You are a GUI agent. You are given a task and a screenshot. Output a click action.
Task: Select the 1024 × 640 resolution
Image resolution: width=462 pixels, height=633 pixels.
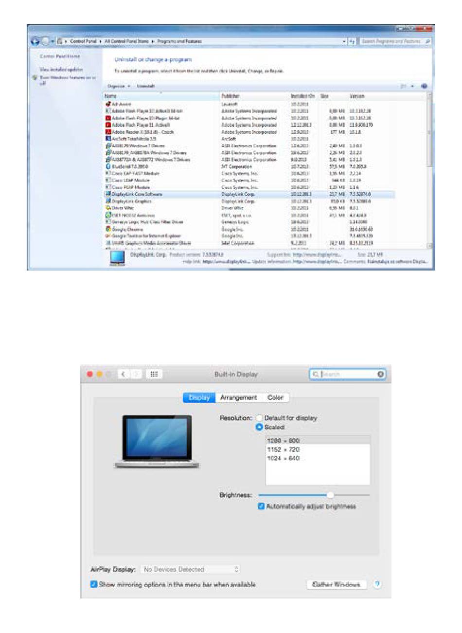318,458
